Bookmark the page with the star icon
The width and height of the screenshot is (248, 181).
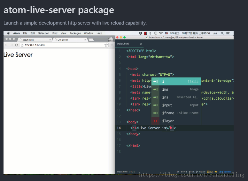[x=106, y=45]
